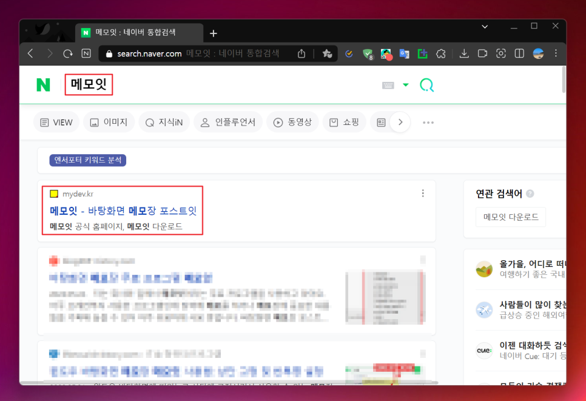Open the browser three-dot menu

[556, 53]
